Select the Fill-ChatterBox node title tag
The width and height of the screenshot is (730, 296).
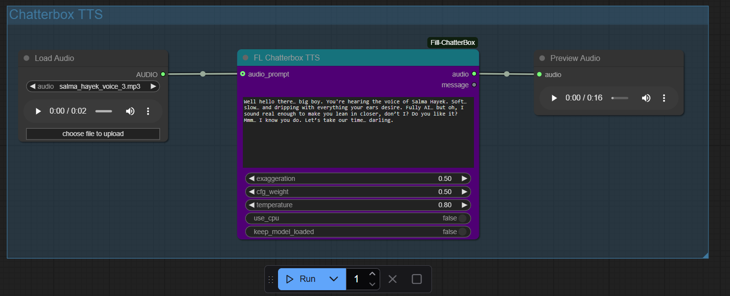(452, 42)
